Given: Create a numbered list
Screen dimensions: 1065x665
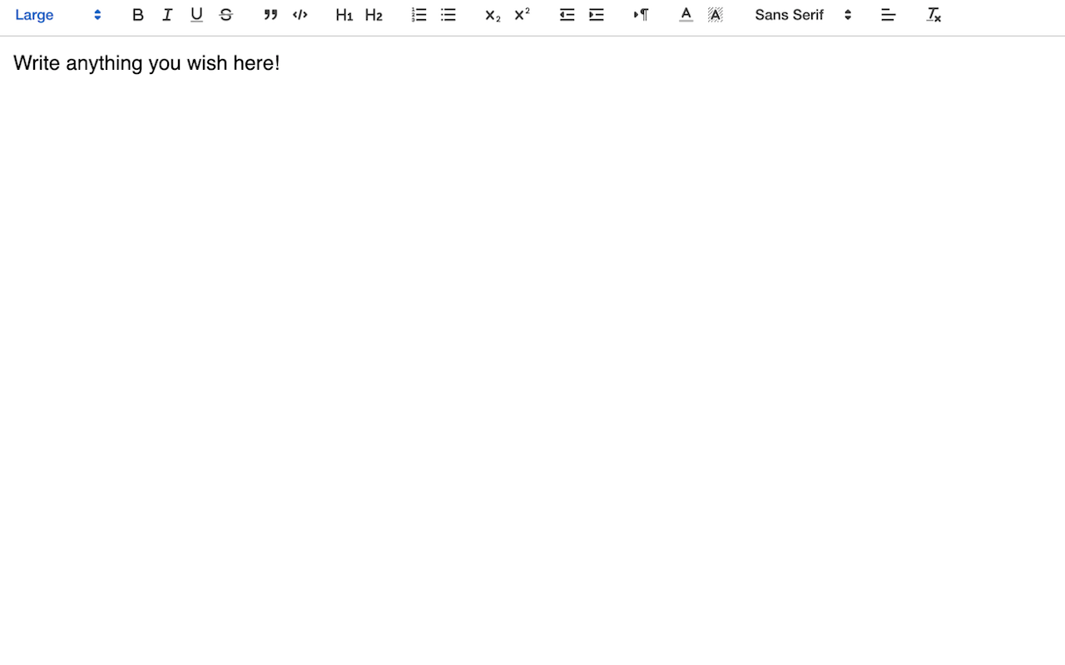Looking at the screenshot, I should (419, 15).
